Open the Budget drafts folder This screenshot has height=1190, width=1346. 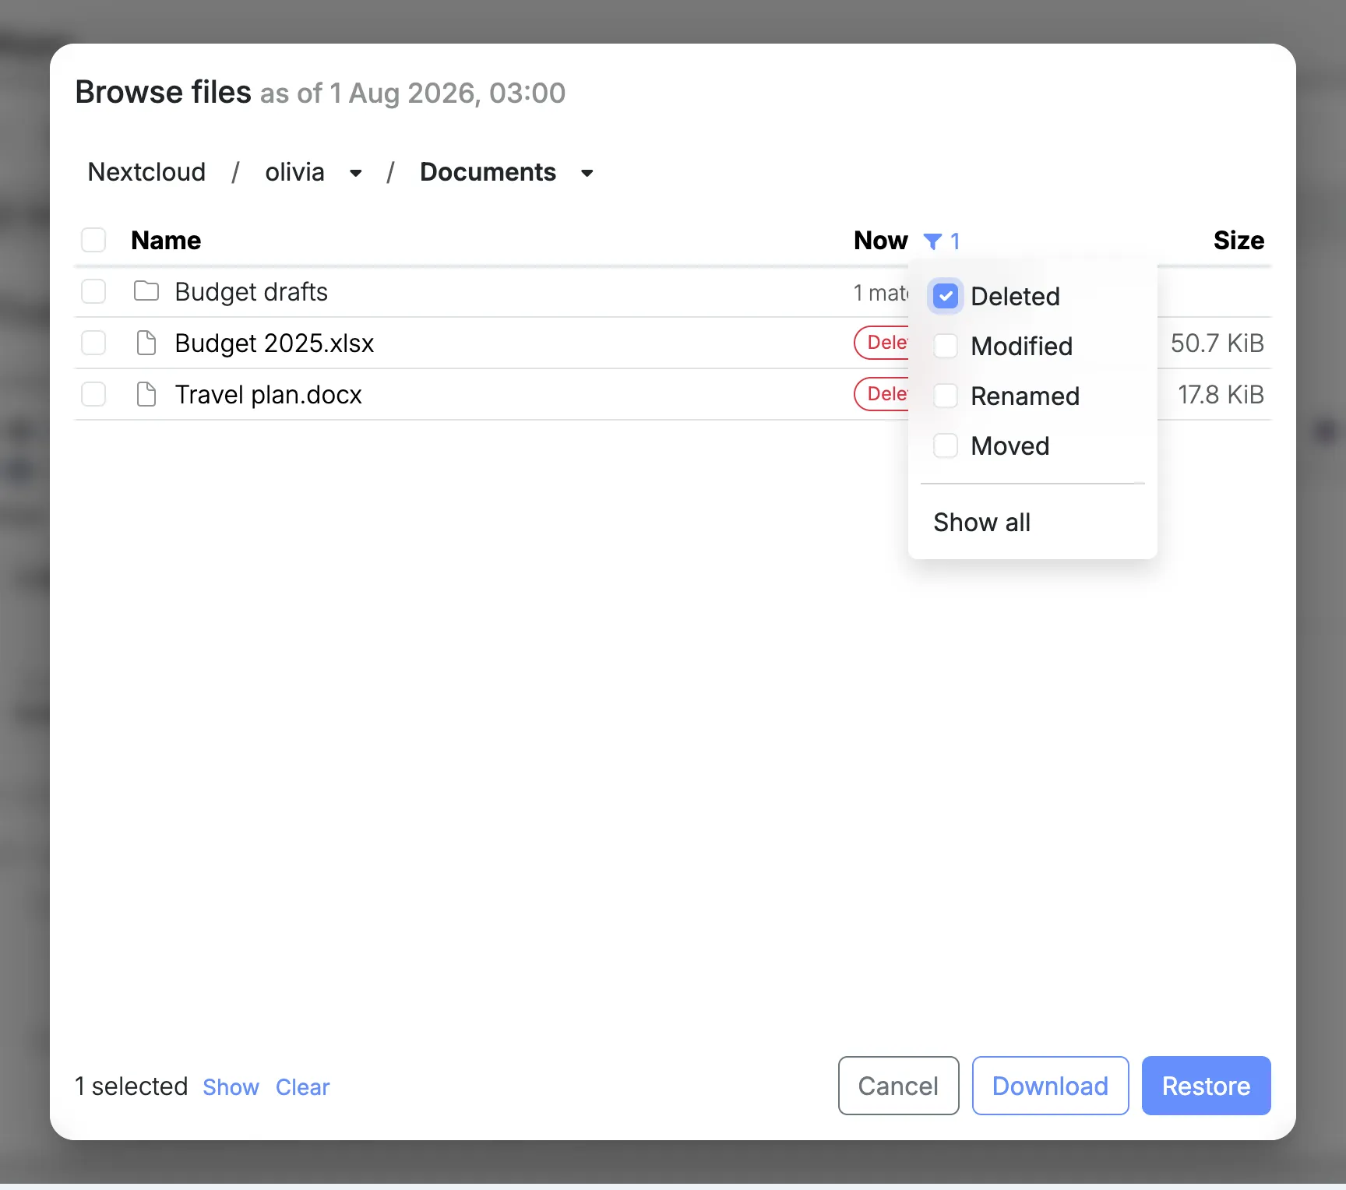[251, 292]
